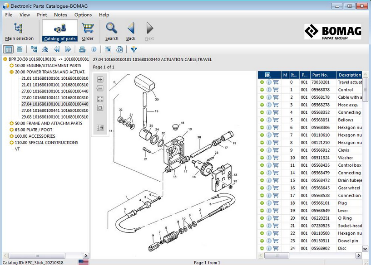Expand 100.00 ACCESSORIES node
Image resolution: width=371 pixels, height=265 pixels.
[11, 136]
